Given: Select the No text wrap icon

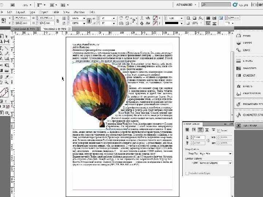Looking at the screenshot, I should pos(187,130).
